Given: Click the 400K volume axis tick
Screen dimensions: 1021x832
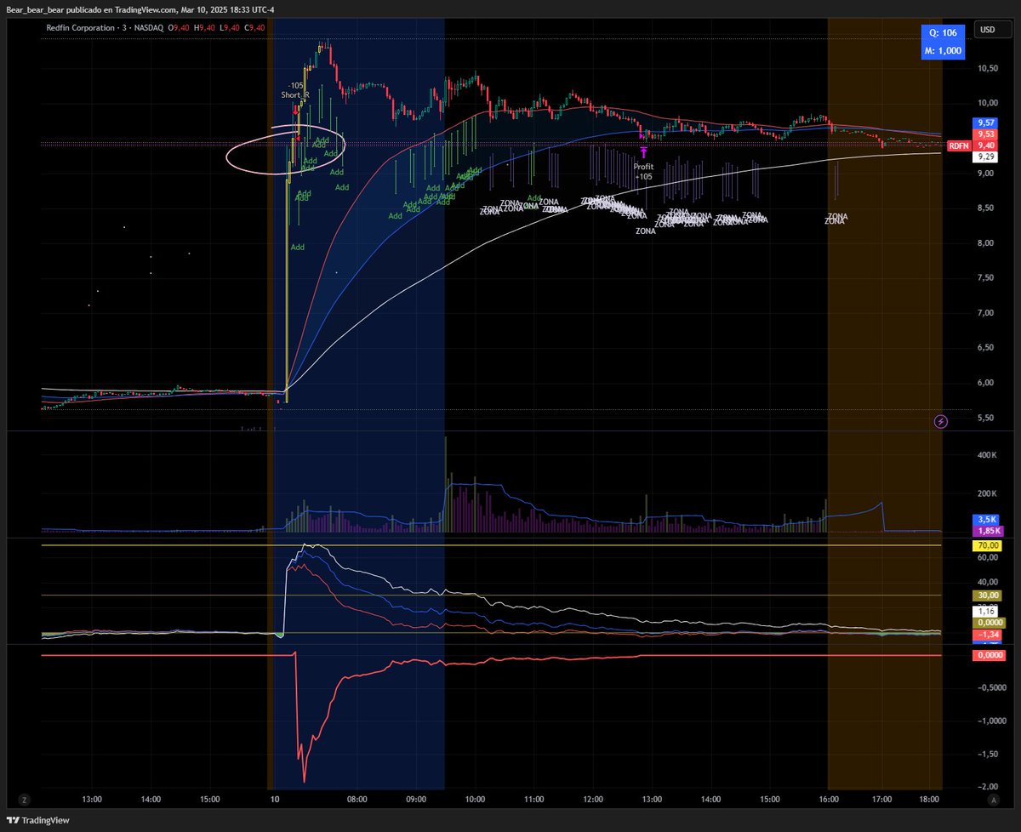Looking at the screenshot, I should pyautogui.click(x=985, y=455).
